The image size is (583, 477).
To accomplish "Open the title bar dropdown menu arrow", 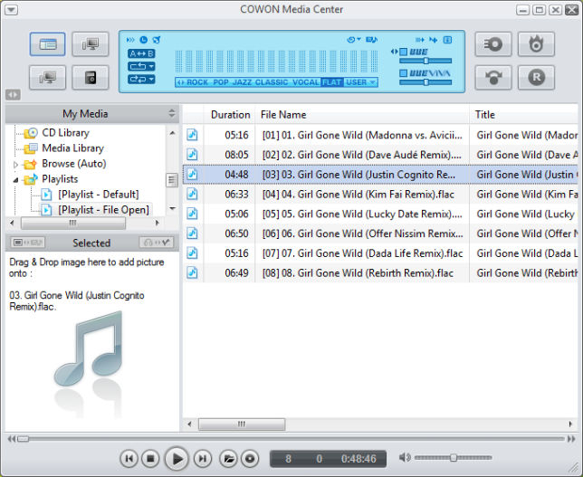I will point(11,10).
